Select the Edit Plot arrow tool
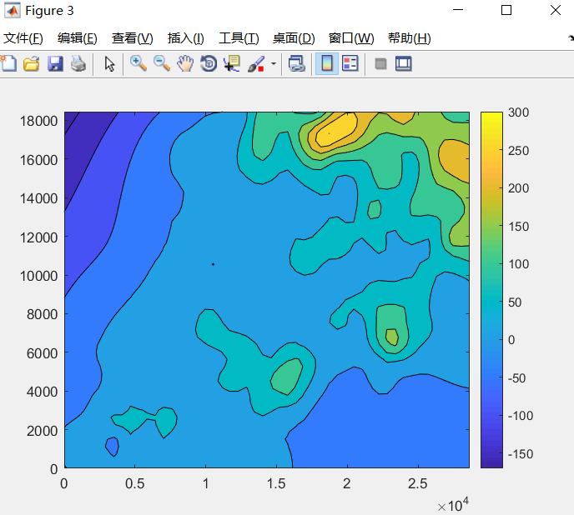 [109, 63]
